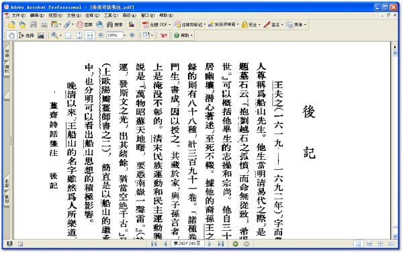Click the 搜索 search button
This screenshot has width=403, height=253.
point(115,25)
